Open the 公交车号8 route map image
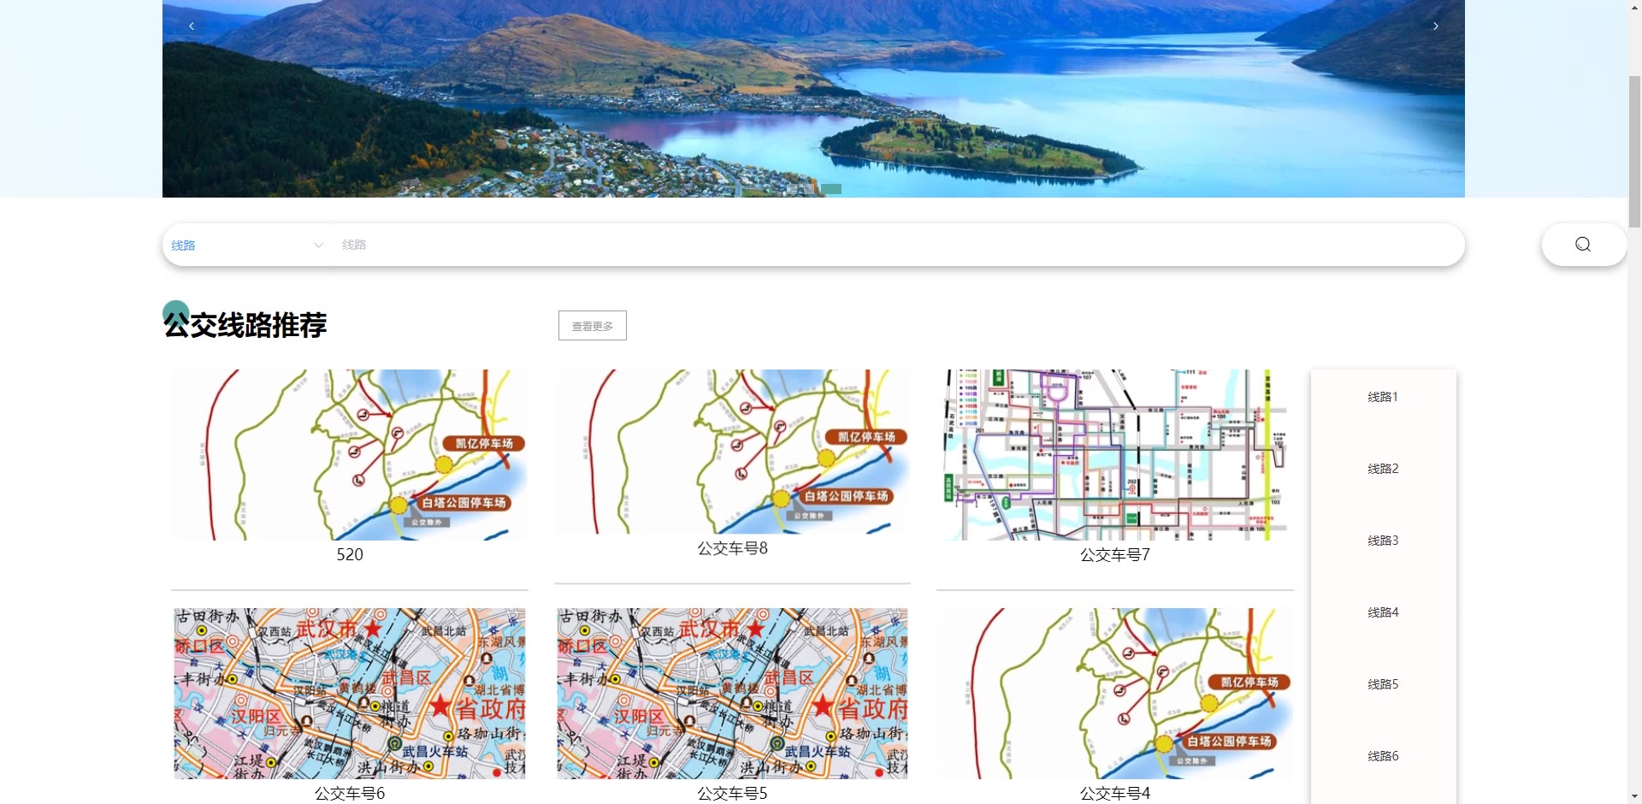Screen dimensions: 1642x804 coord(732,452)
